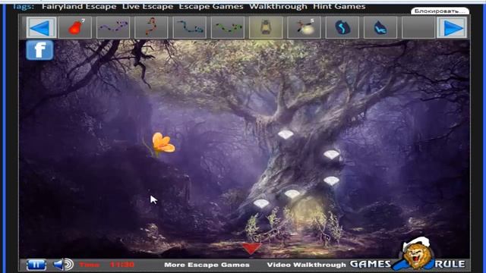The image size is (486, 273).
Task: Select the blue teardrop rune stone
Action: (380, 27)
